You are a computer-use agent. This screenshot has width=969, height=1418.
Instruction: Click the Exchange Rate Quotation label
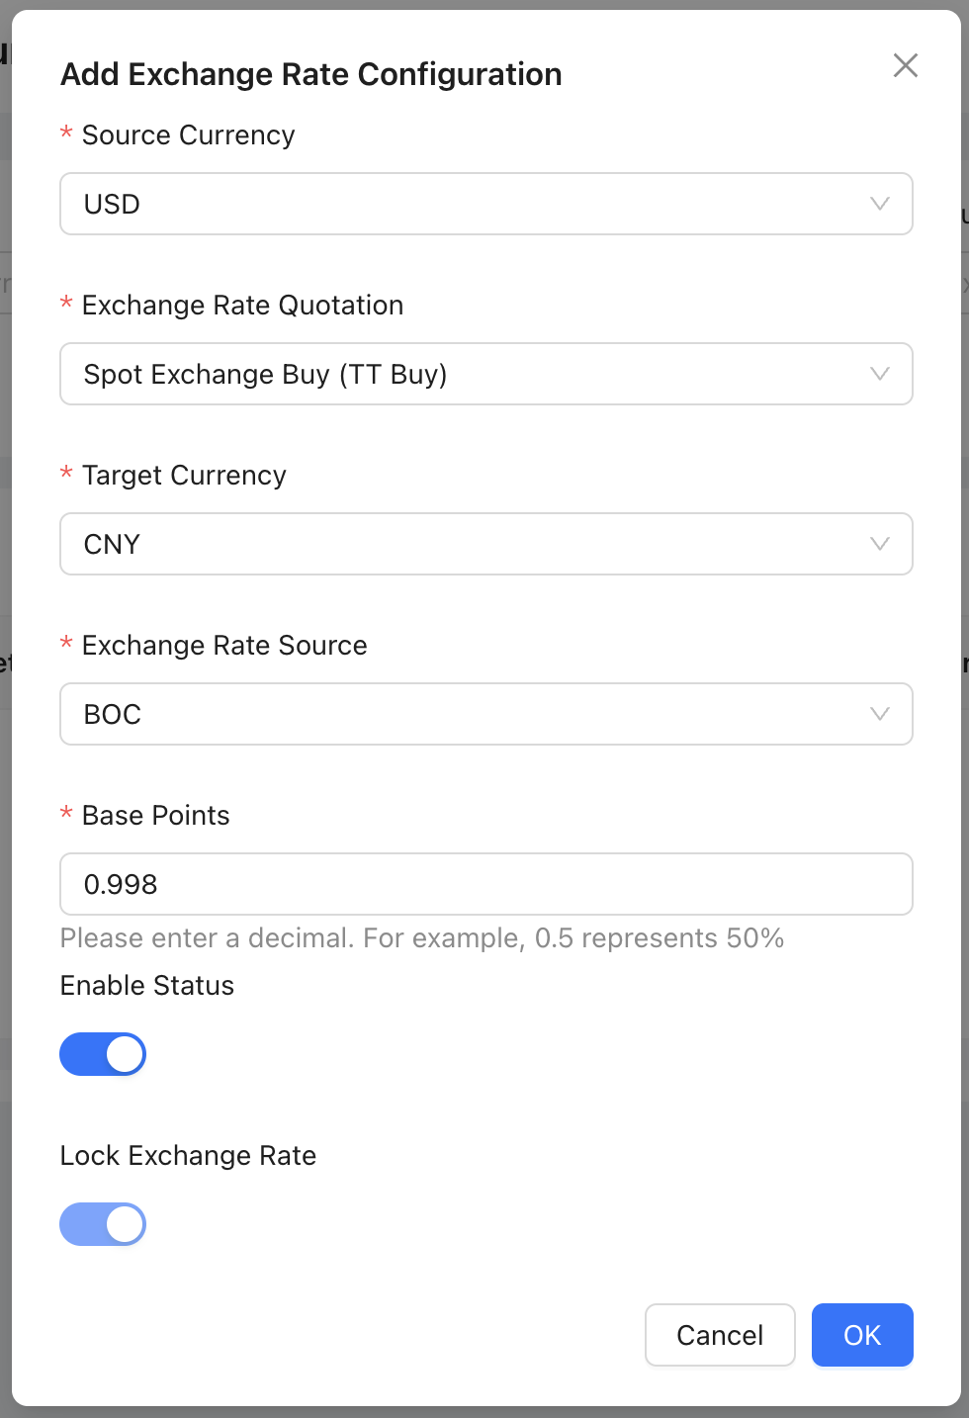click(242, 305)
